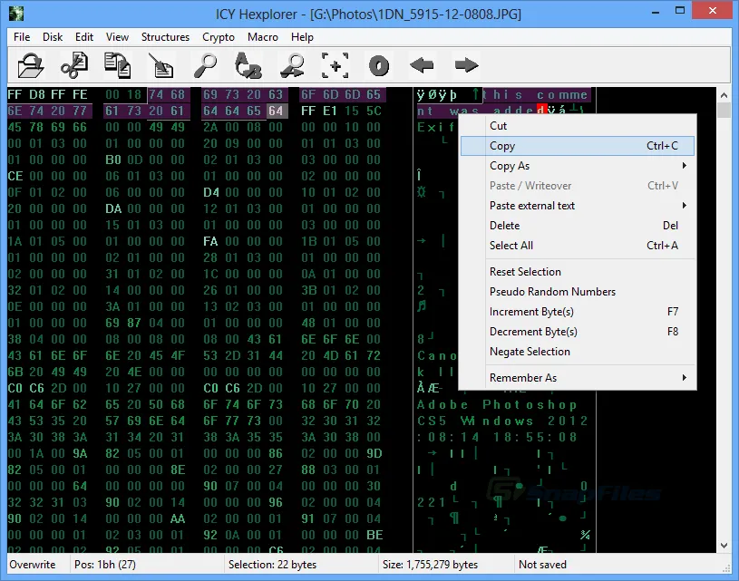Choose Increment Byte(s) in context menu
Screen dimensions: 739x581
pyautogui.click(x=578, y=312)
